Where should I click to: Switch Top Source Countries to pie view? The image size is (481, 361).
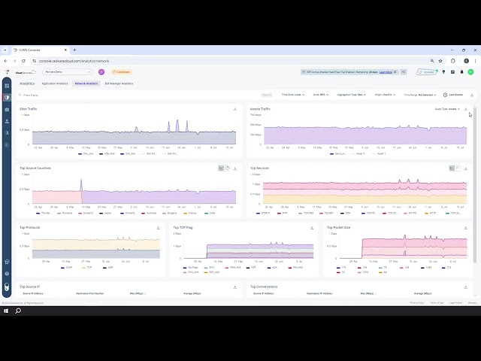click(227, 168)
